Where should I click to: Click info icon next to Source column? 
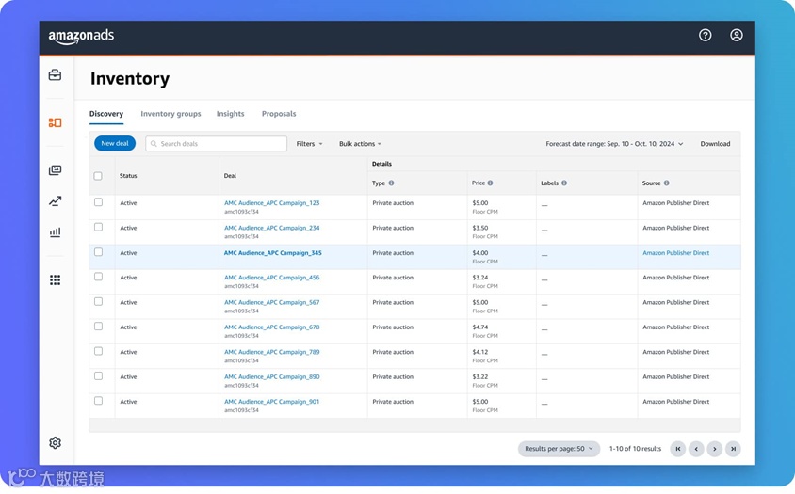click(x=666, y=183)
